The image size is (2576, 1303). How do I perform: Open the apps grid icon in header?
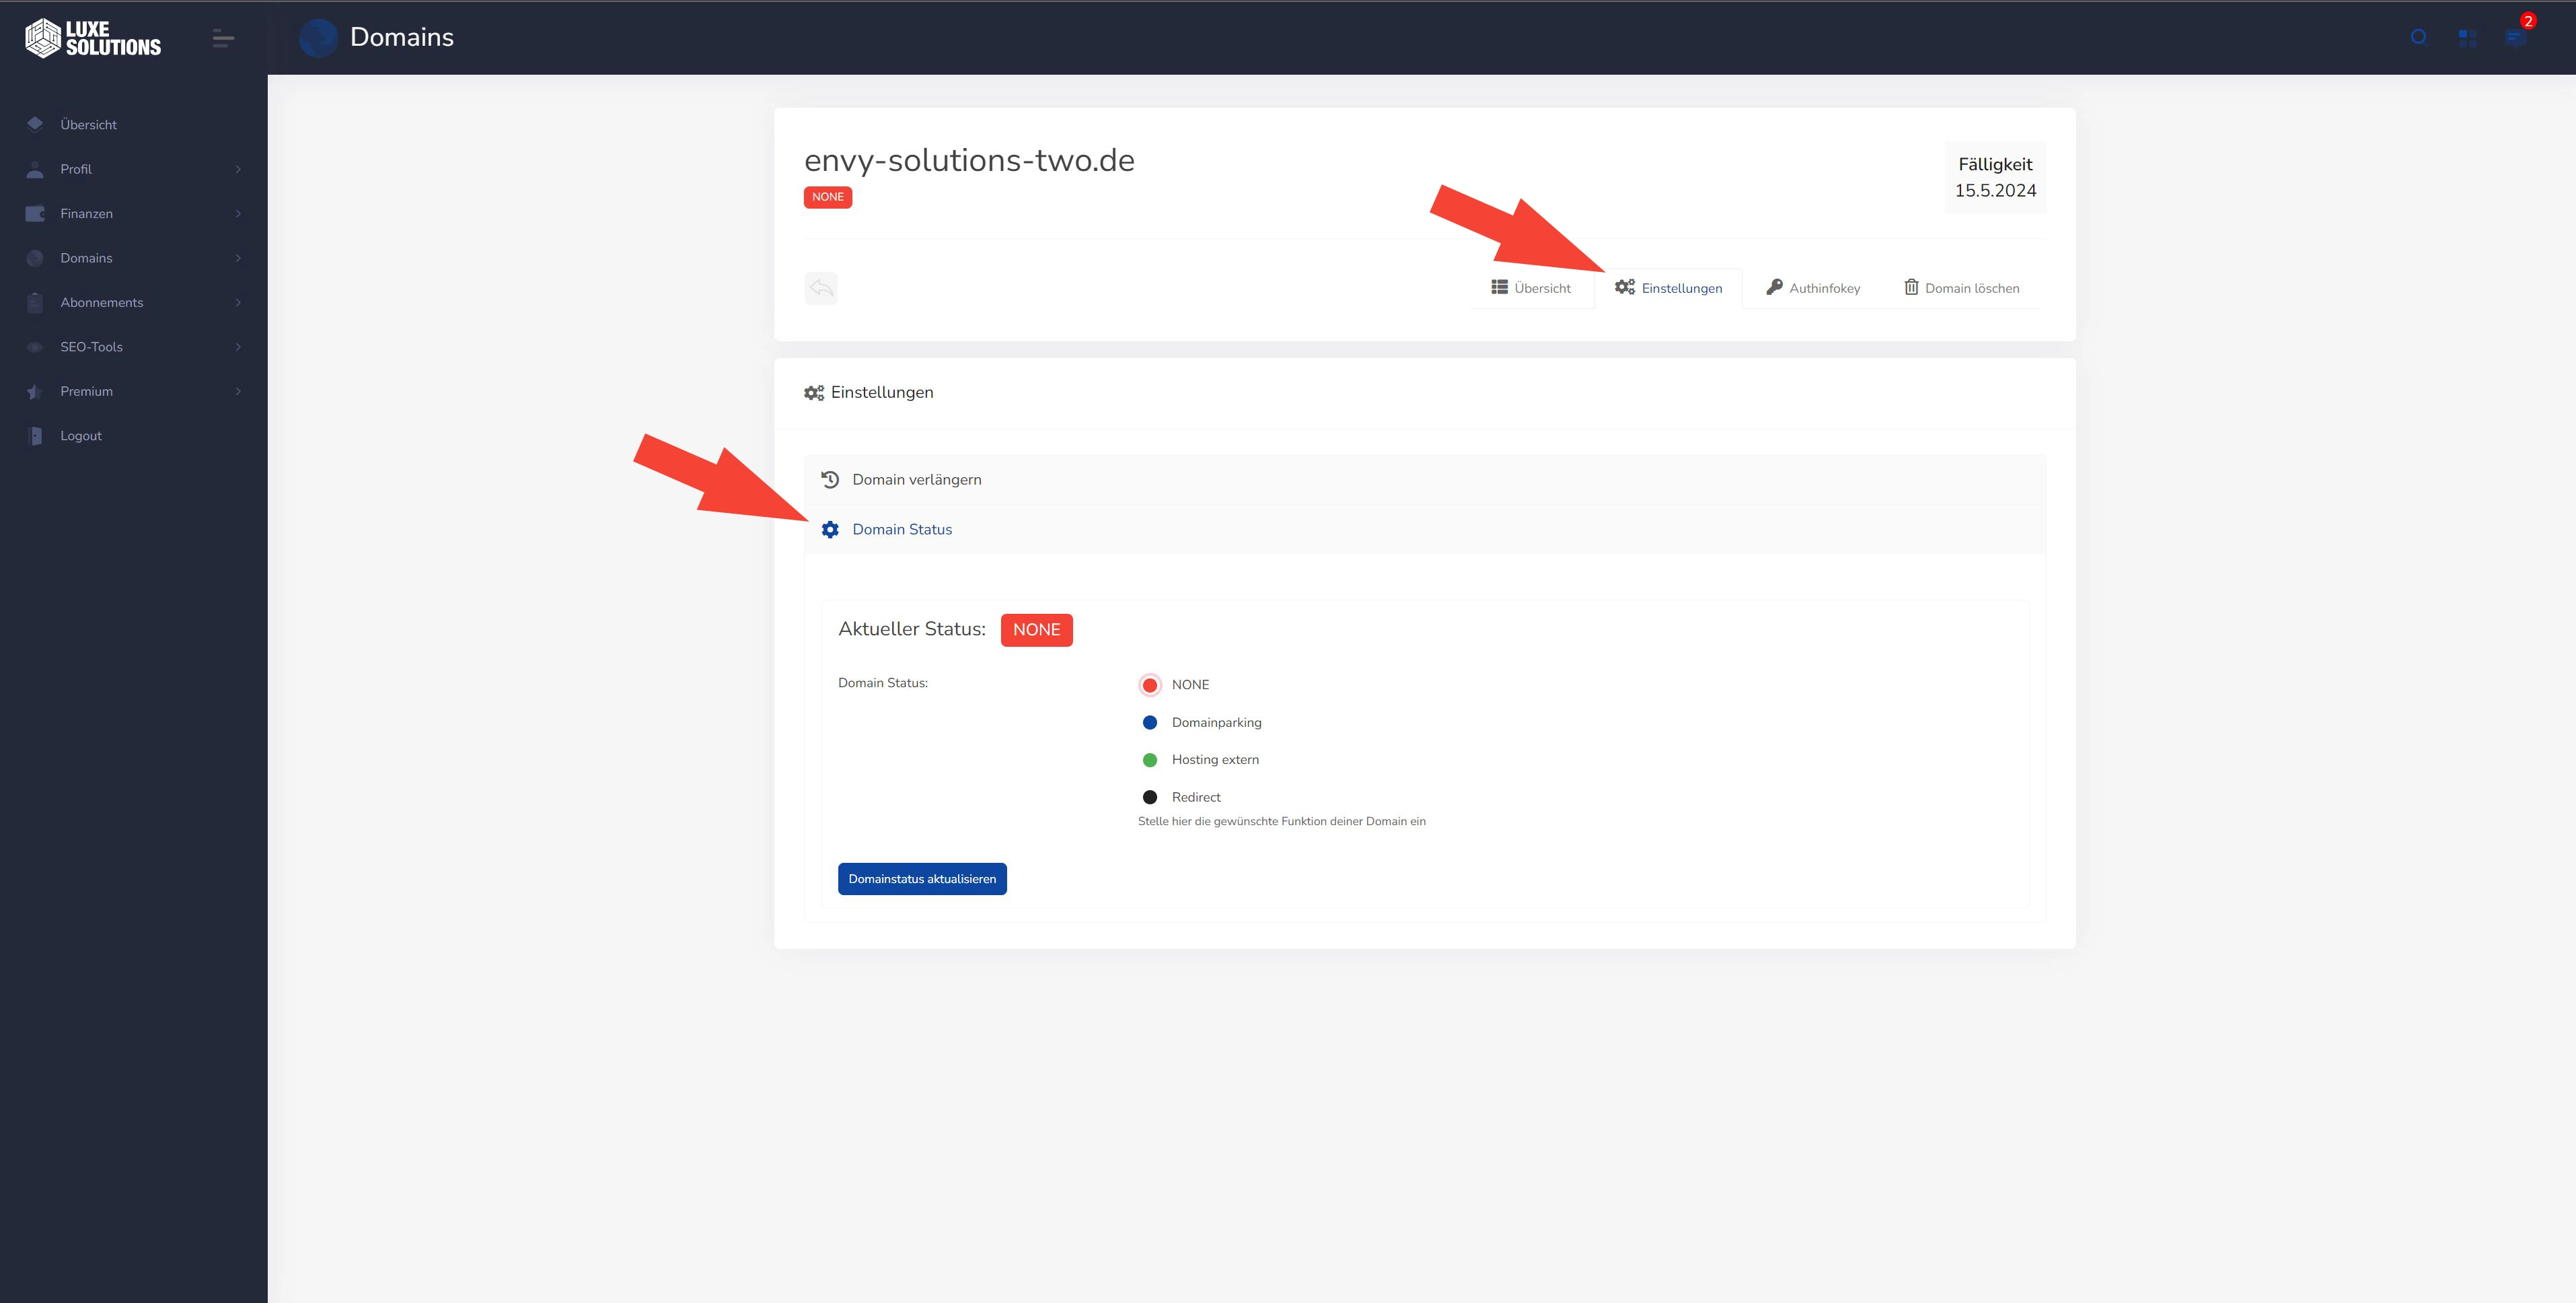[2468, 38]
